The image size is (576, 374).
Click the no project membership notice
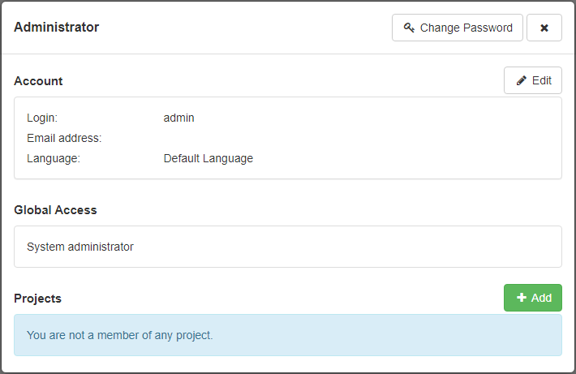(x=120, y=334)
